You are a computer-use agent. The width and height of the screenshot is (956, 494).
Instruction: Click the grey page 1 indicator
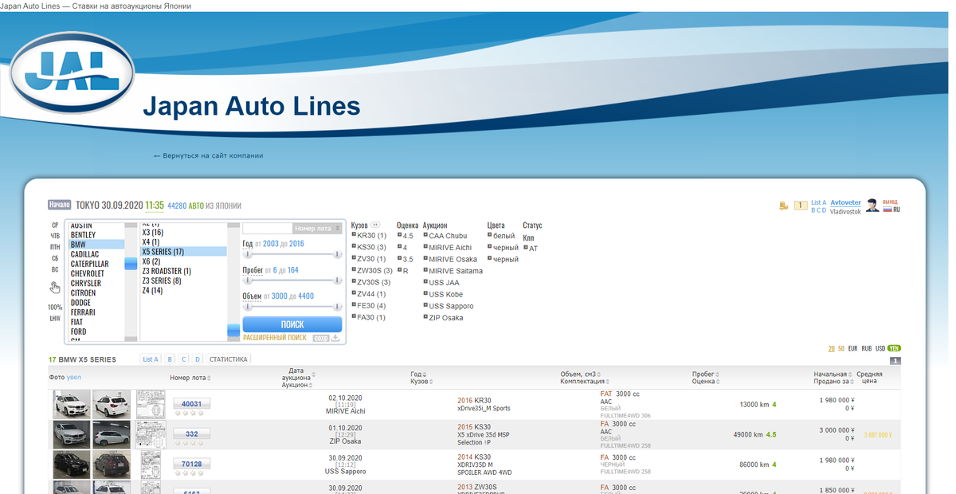pos(895,361)
